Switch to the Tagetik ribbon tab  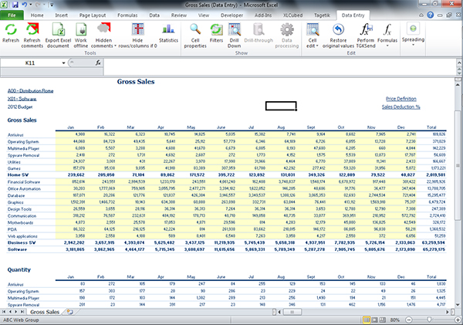tap(322, 15)
